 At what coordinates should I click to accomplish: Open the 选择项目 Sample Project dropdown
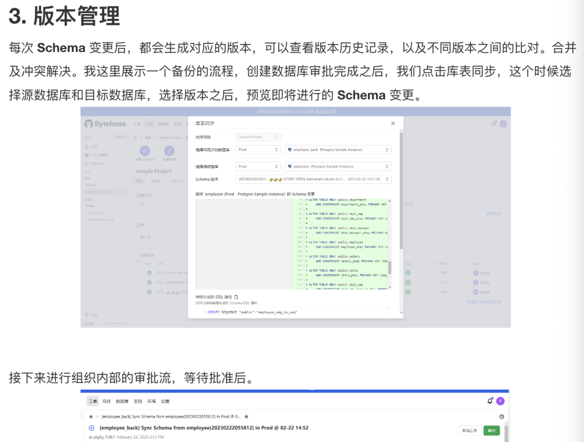(x=258, y=137)
